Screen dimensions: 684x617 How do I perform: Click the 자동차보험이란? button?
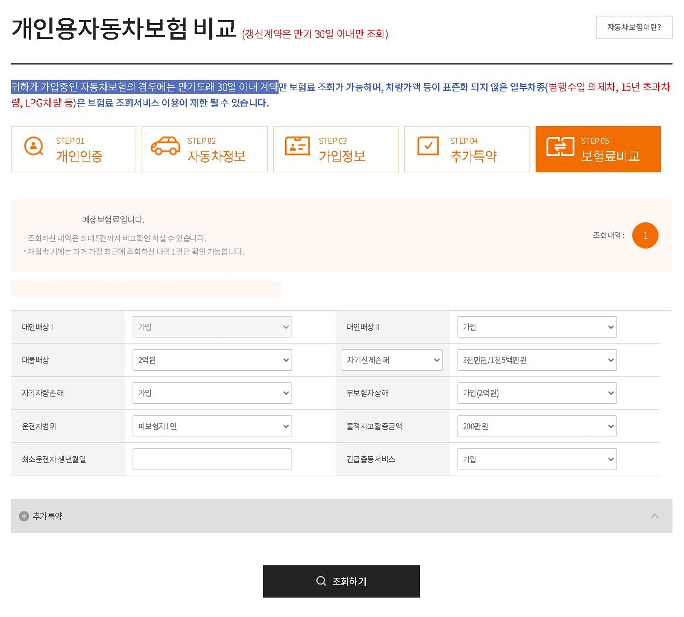click(x=634, y=27)
